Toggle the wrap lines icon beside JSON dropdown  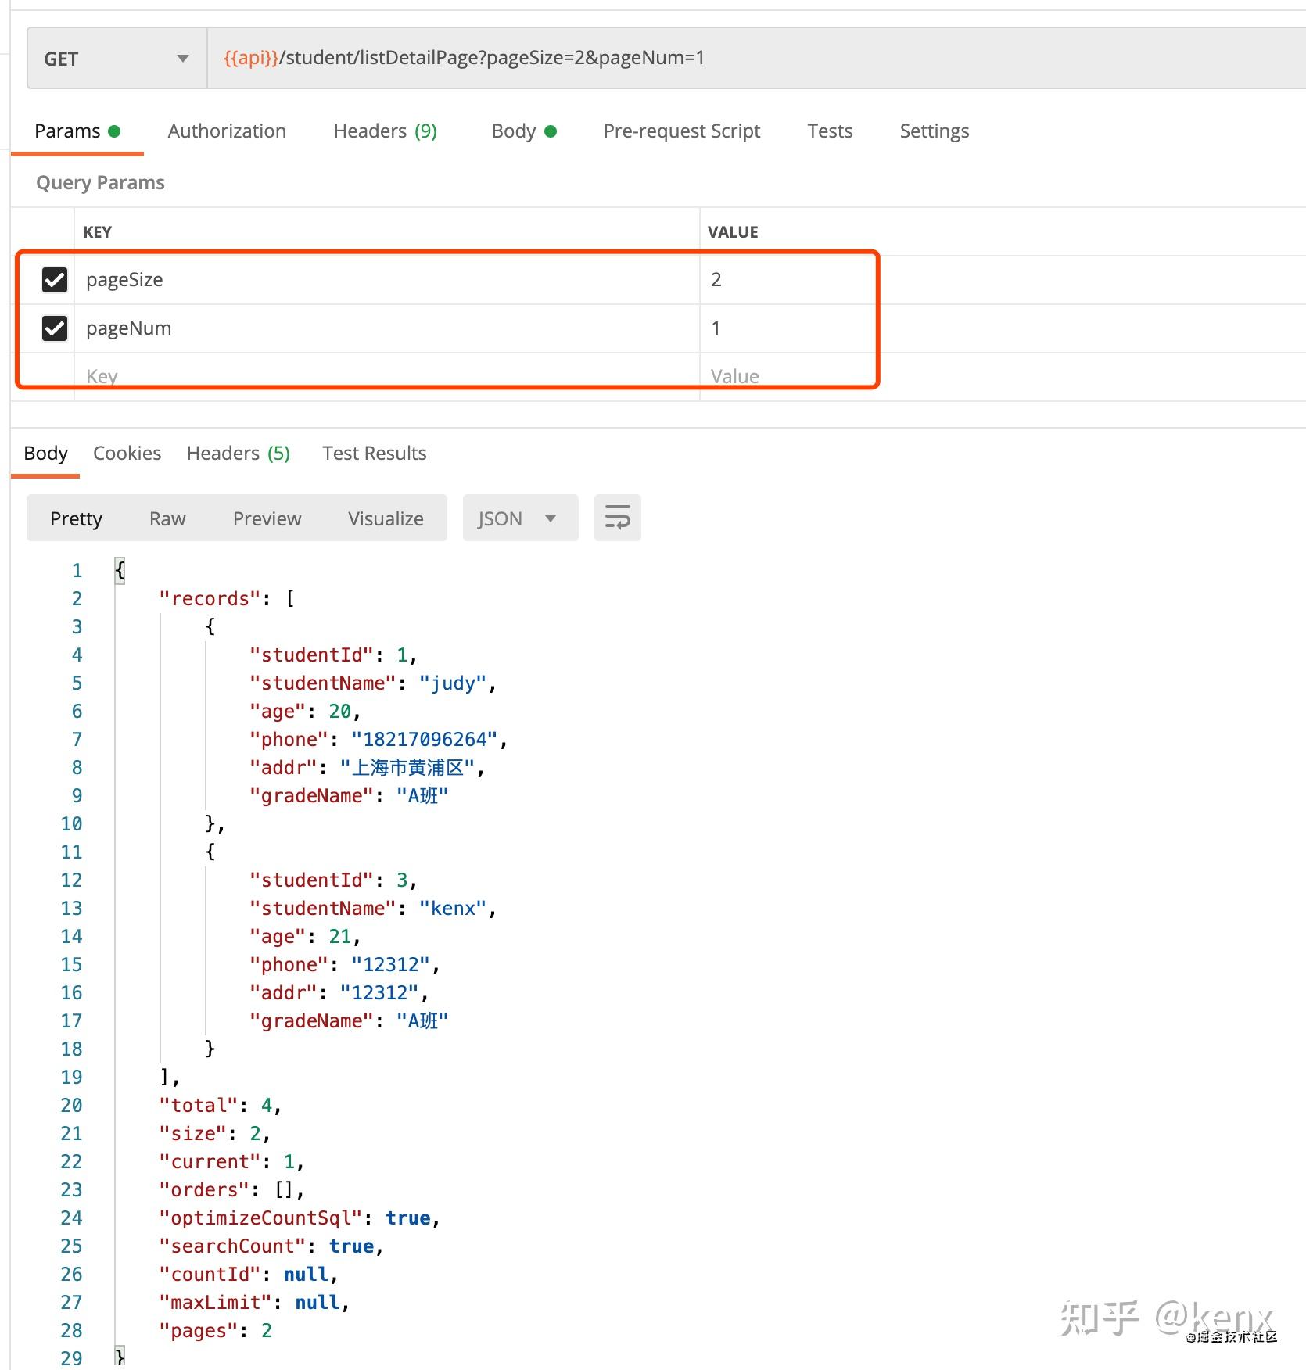617,518
